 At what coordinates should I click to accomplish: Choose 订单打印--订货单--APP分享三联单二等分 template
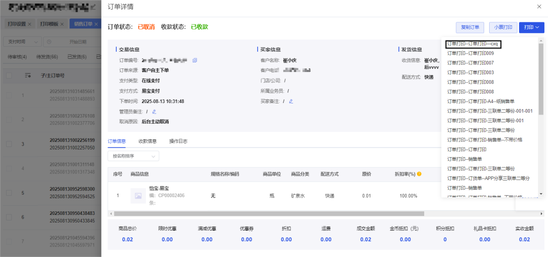coord(489,178)
